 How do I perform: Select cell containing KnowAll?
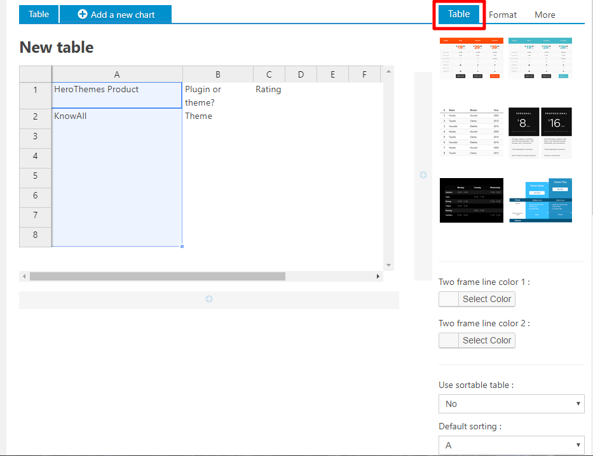coord(117,116)
